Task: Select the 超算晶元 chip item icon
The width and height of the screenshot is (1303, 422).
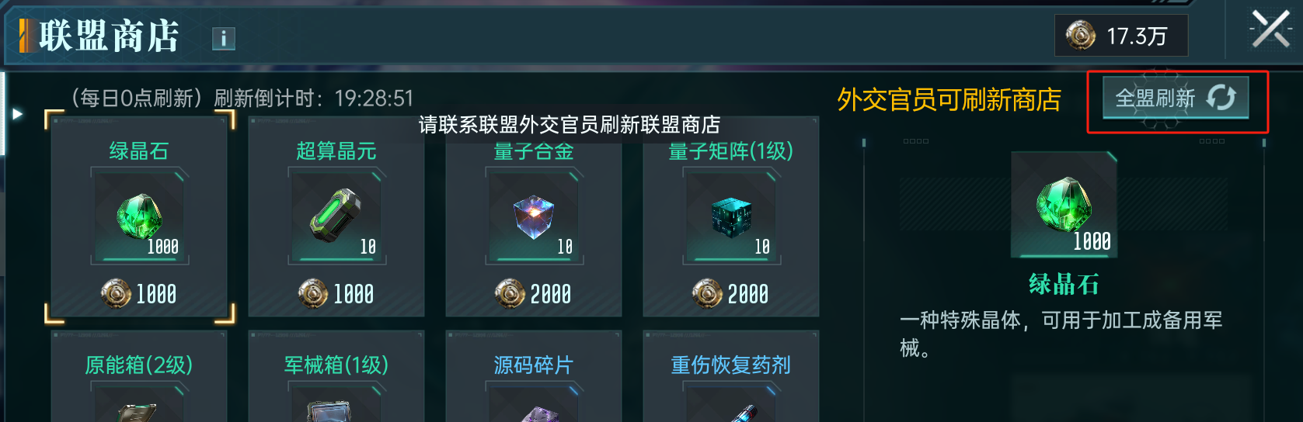Action: click(336, 216)
